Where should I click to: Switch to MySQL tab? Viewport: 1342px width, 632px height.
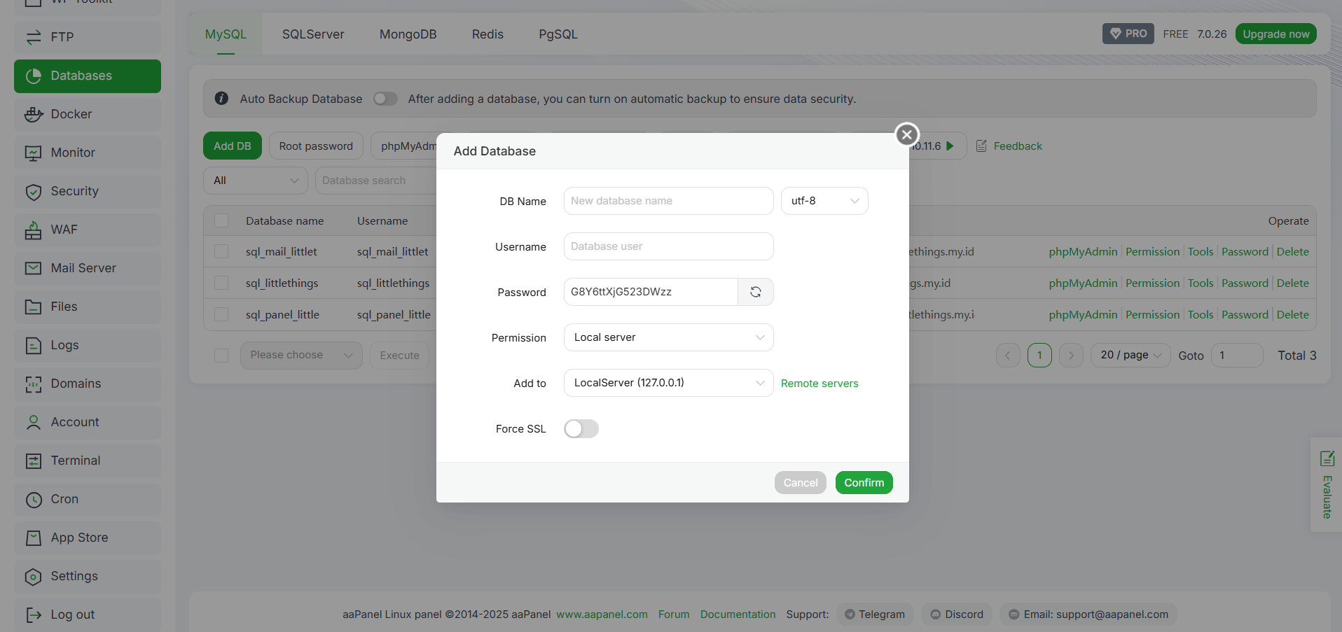coord(226,34)
